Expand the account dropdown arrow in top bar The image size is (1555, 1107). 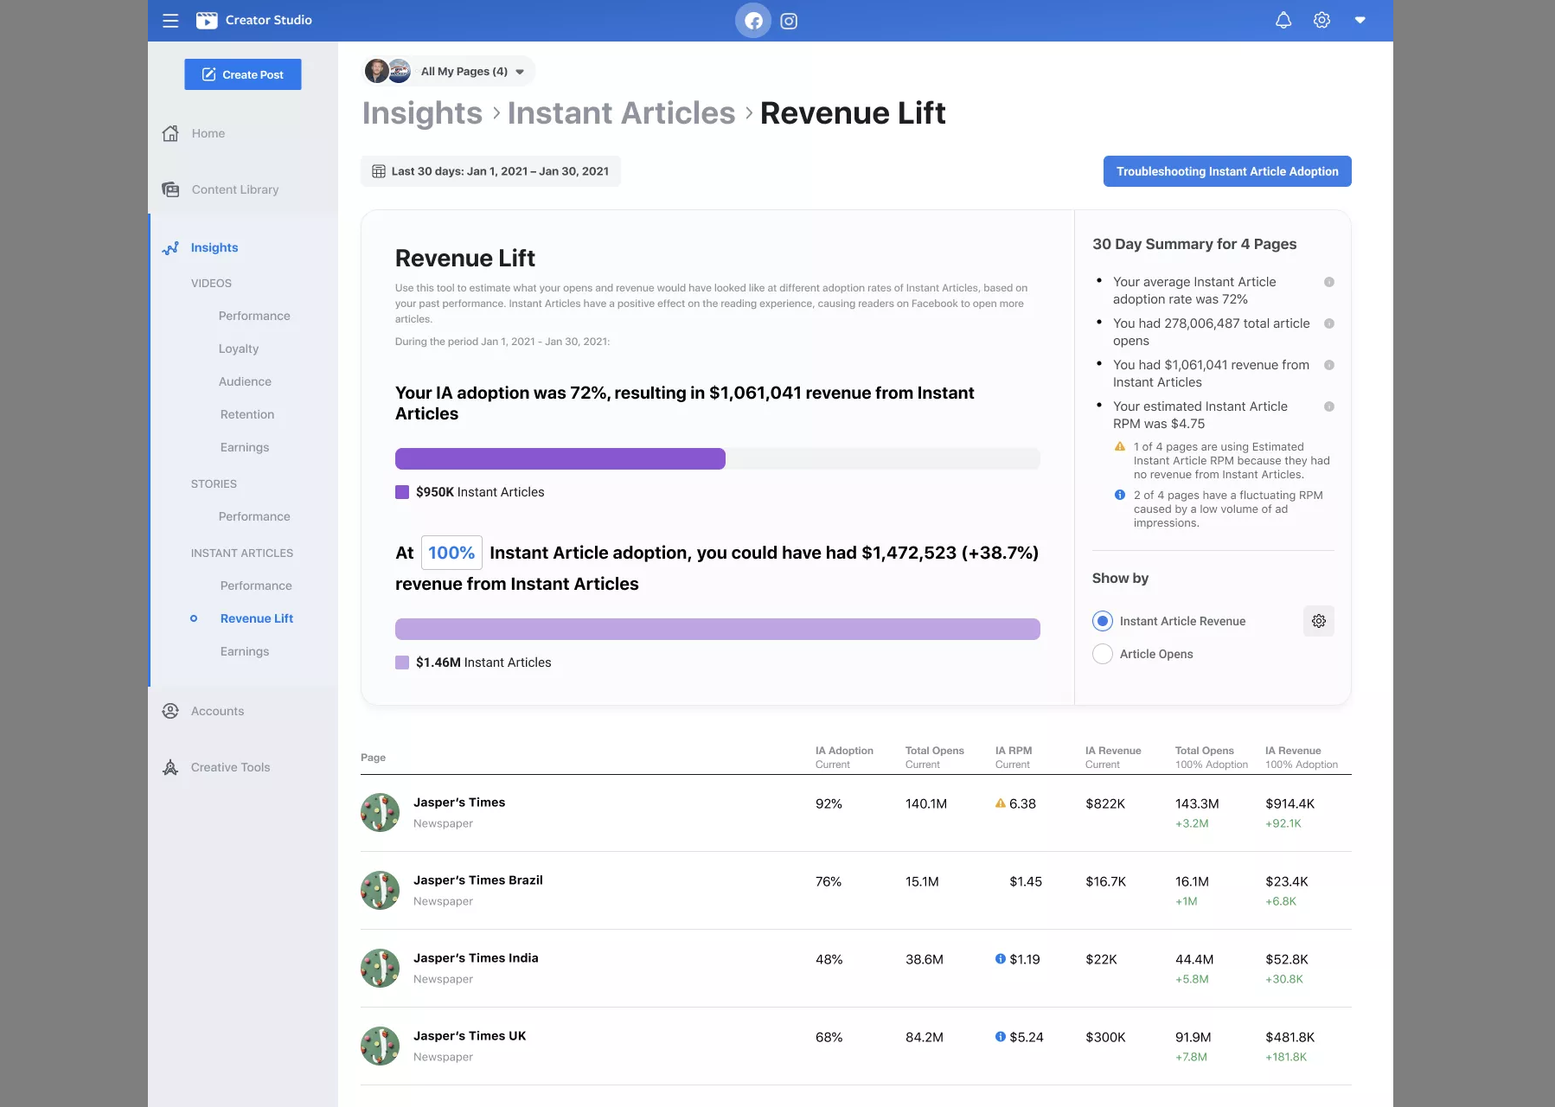click(x=1360, y=20)
